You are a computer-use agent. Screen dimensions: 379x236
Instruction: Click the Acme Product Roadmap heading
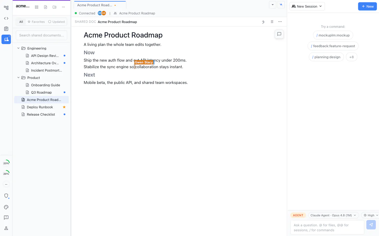click(123, 35)
